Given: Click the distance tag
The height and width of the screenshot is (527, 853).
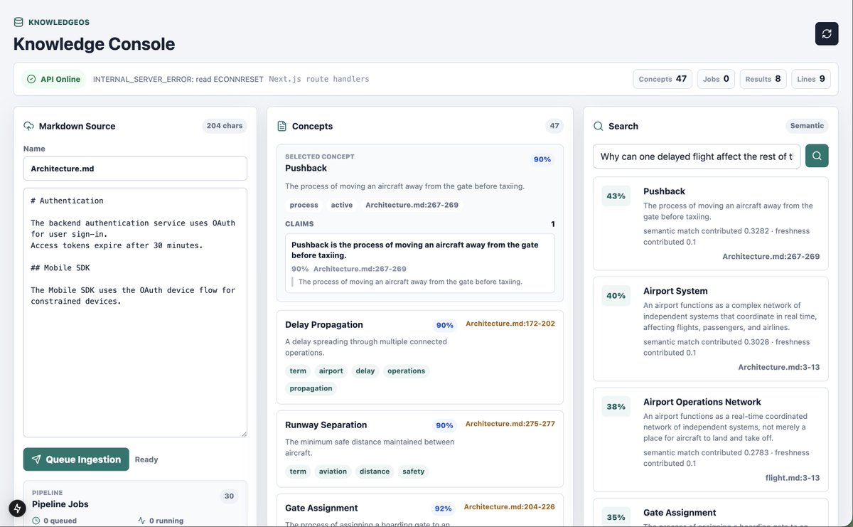Looking at the screenshot, I should click(375, 471).
